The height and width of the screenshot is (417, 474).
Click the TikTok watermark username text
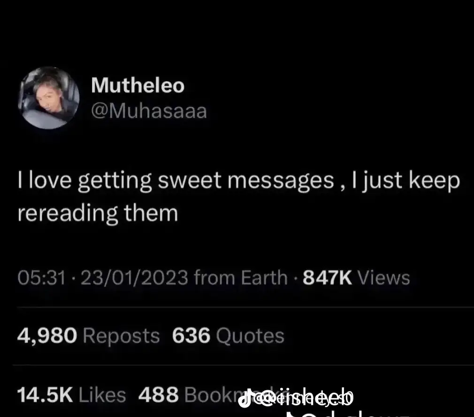(303, 398)
